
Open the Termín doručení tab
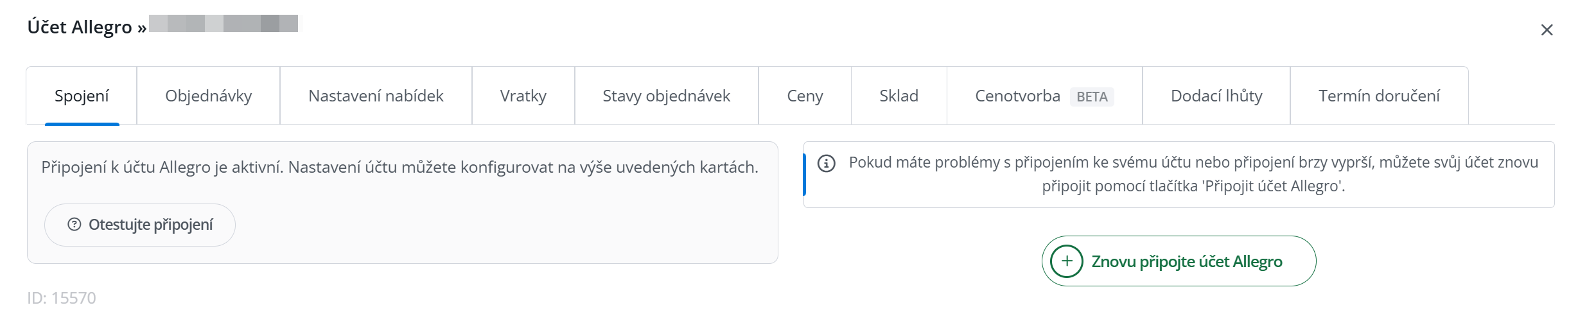point(1380,96)
